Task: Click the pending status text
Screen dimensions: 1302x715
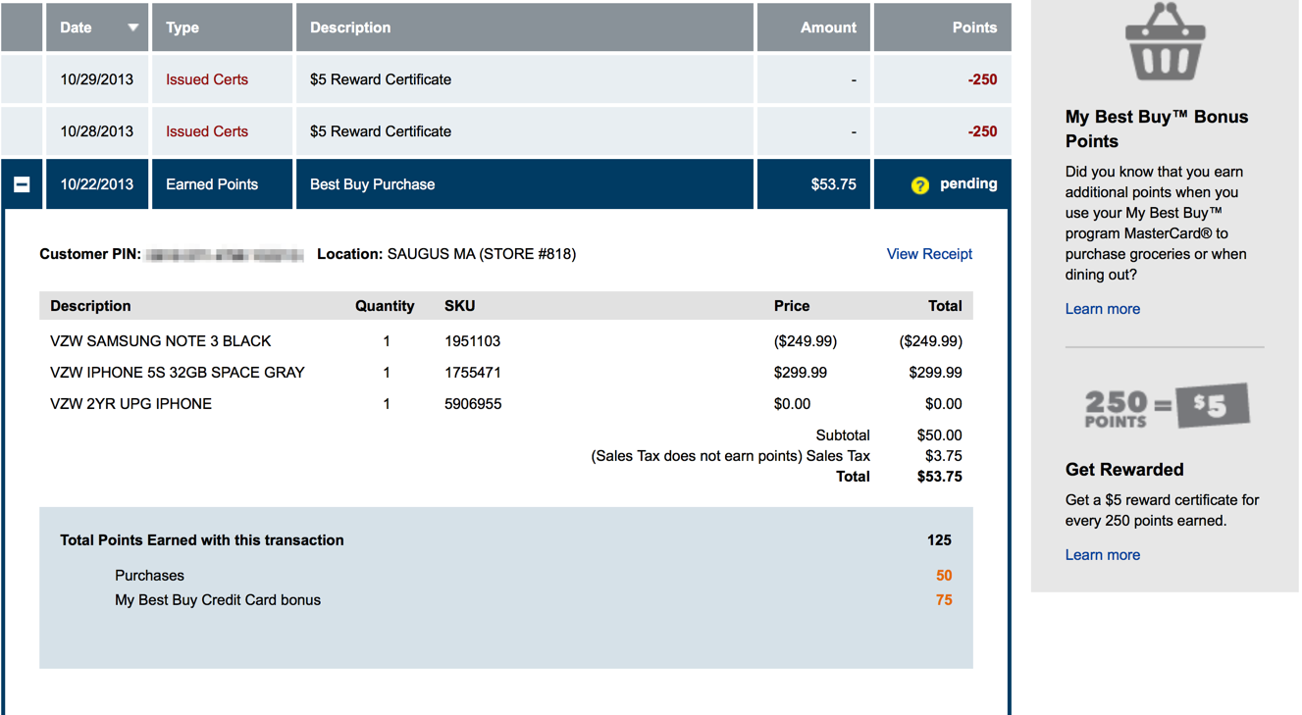Action: tap(968, 183)
